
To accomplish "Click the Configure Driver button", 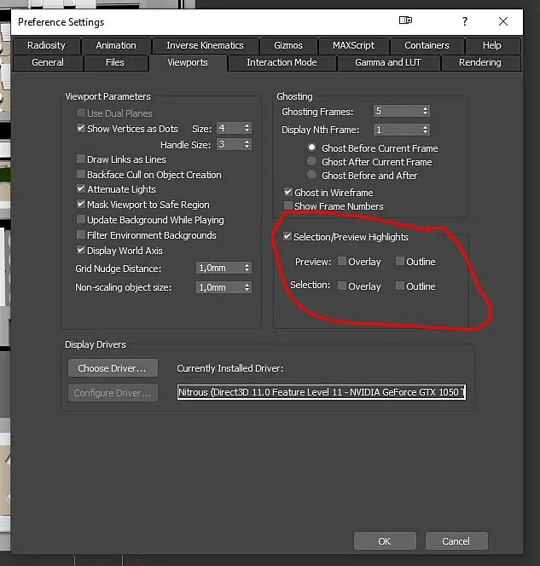I will 113,393.
